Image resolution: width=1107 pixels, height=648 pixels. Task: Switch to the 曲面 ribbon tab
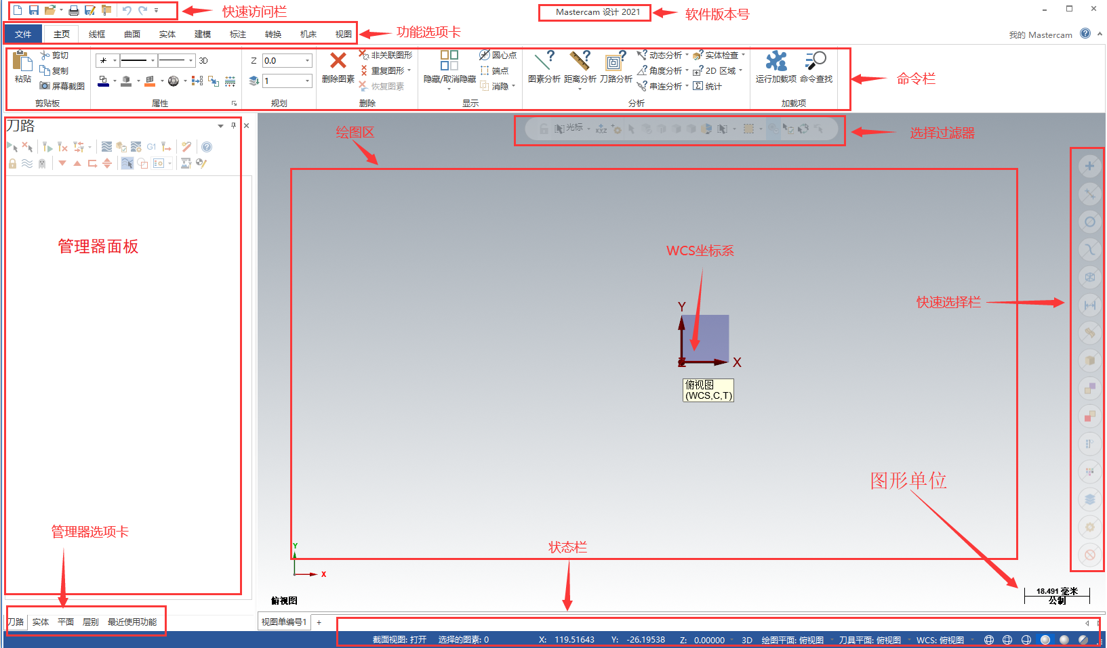click(132, 34)
